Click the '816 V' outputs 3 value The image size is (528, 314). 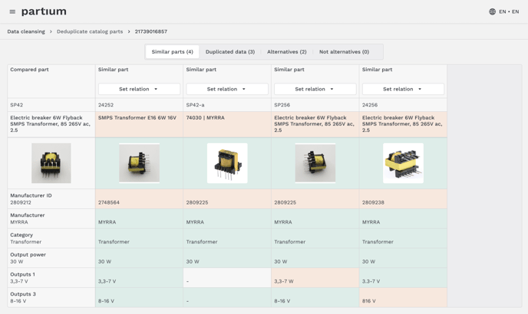tap(368, 301)
